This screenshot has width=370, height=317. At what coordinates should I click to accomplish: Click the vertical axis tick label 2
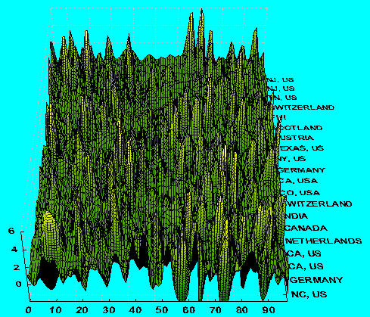pos(16,267)
